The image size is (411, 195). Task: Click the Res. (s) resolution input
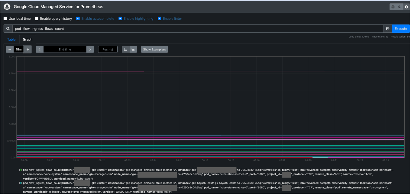point(108,49)
